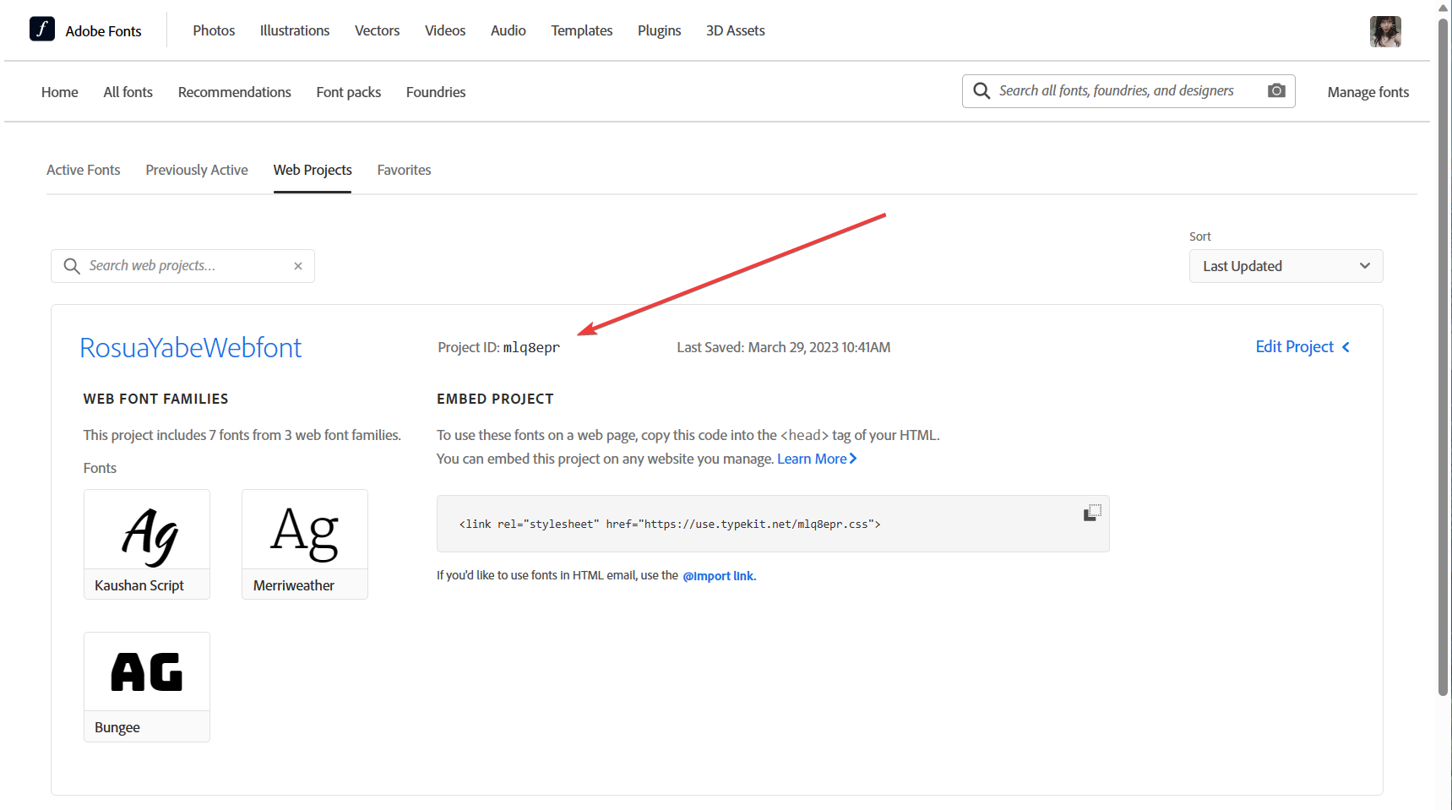Open the Vectors category
This screenshot has height=810, width=1452.
[x=377, y=30]
